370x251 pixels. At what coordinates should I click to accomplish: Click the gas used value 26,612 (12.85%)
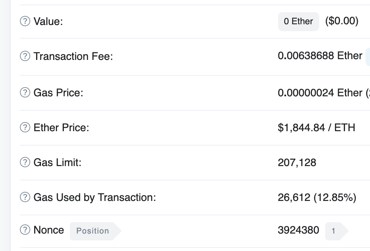(317, 197)
